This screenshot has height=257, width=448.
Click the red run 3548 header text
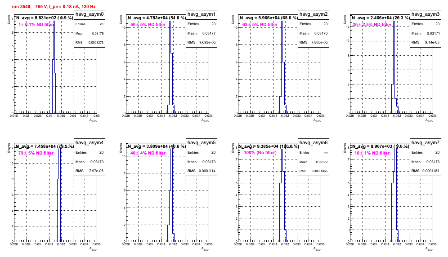pyautogui.click(x=54, y=7)
